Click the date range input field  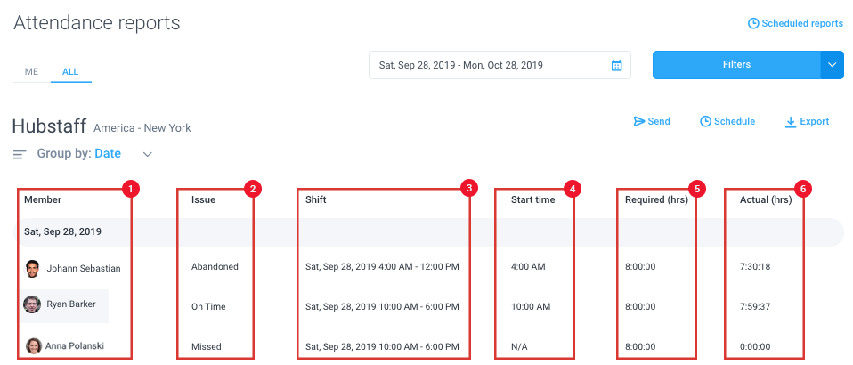500,65
